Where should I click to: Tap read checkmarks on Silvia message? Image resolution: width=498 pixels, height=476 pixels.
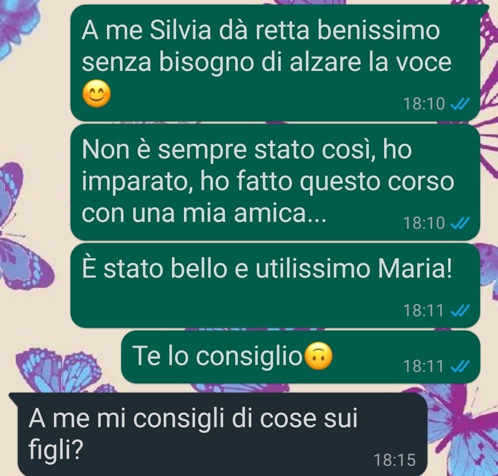[x=460, y=104]
